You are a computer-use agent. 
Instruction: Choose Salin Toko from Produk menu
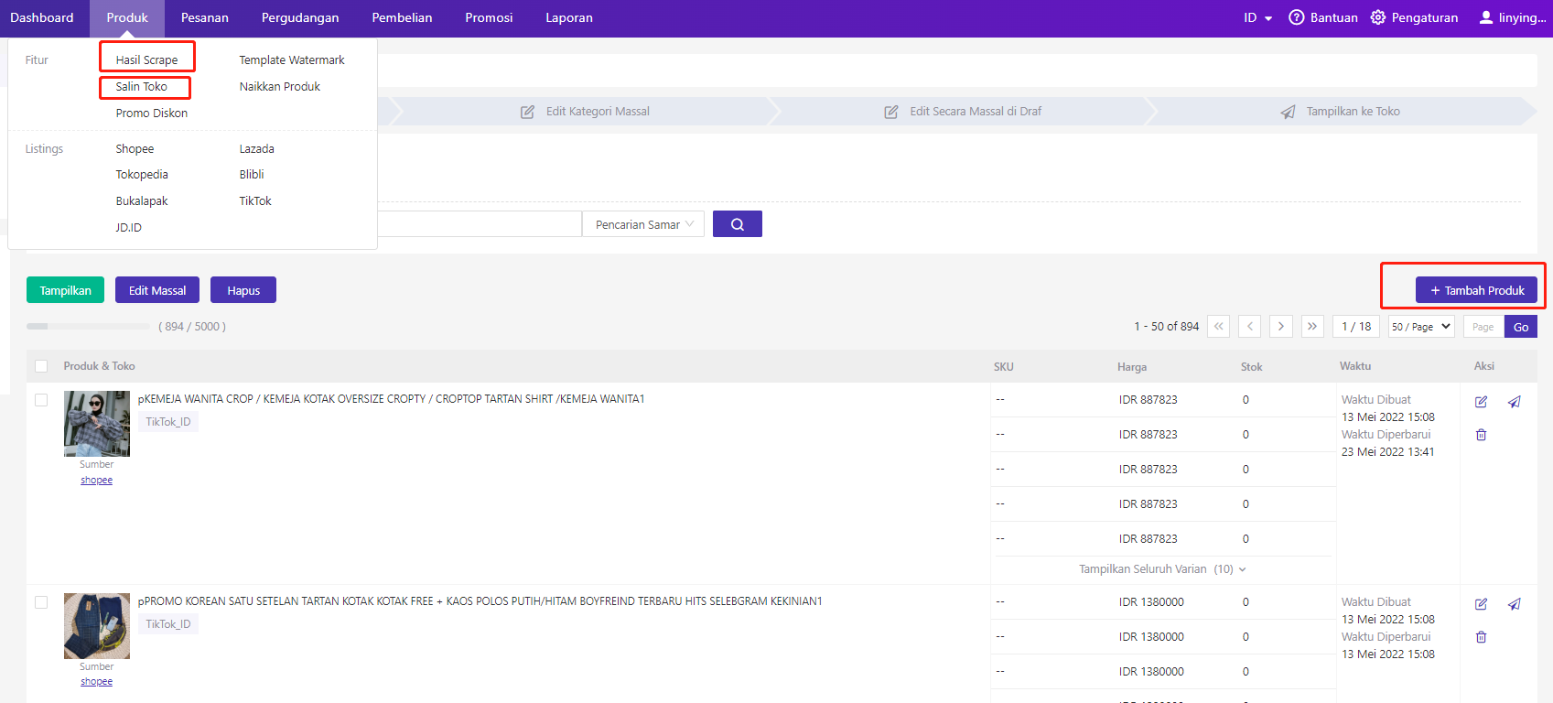142,87
